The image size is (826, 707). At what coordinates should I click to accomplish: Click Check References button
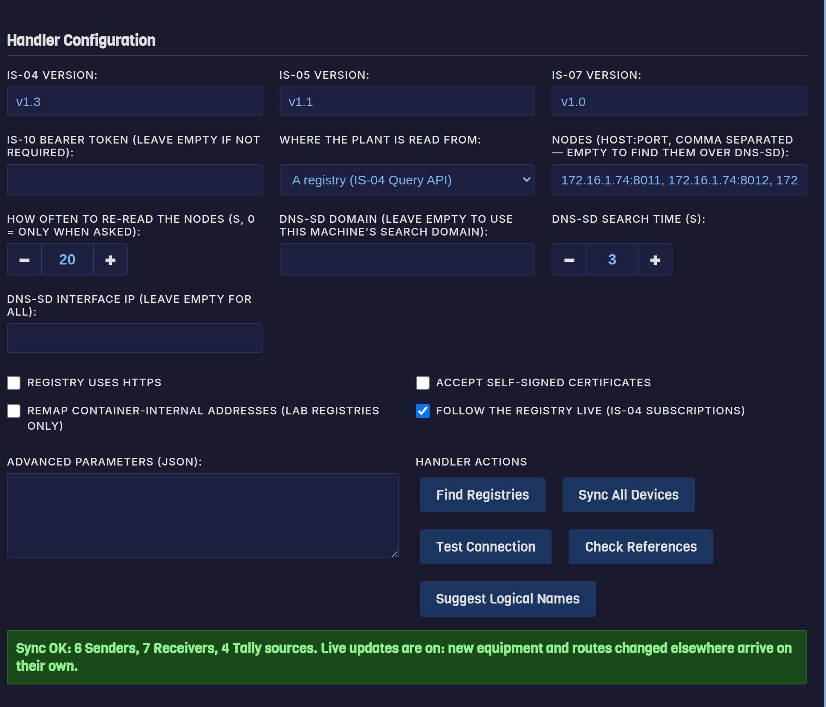pyautogui.click(x=641, y=546)
